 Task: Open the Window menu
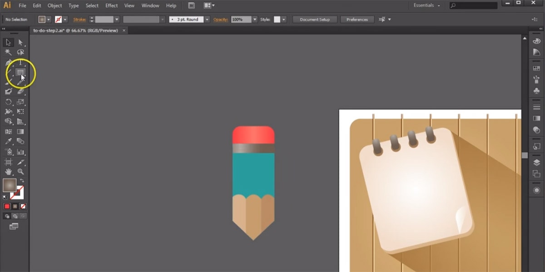click(x=150, y=5)
